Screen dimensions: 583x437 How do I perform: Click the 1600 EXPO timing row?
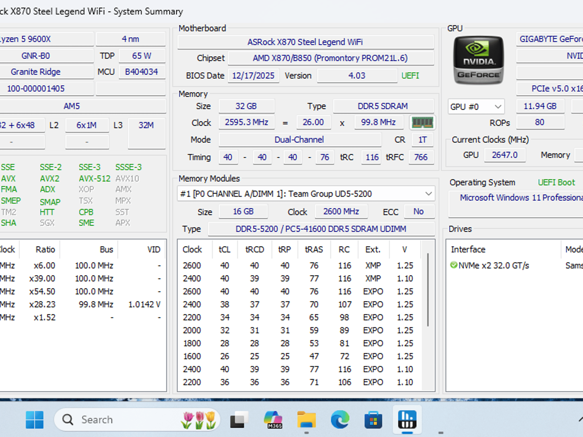pyautogui.click(x=299, y=356)
